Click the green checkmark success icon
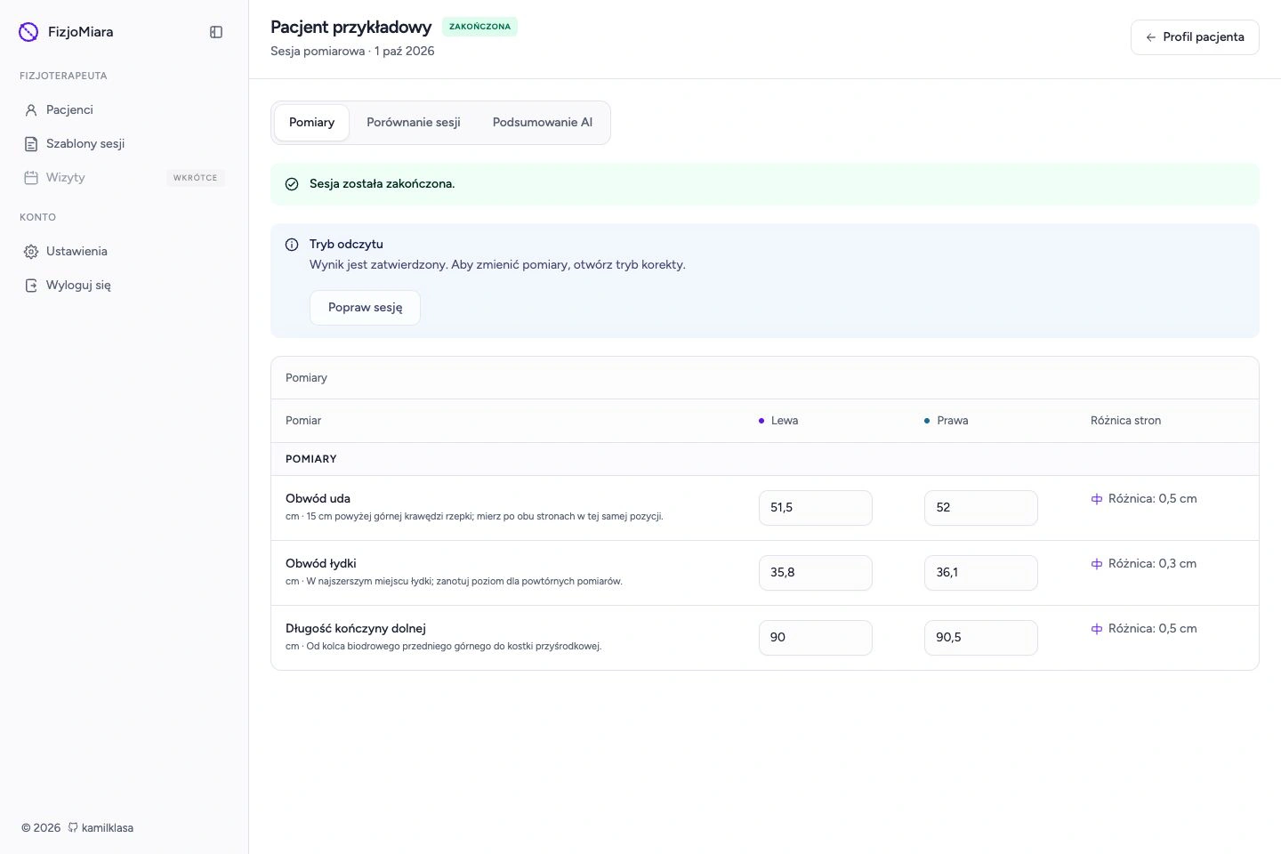1281x854 pixels. coord(292,184)
